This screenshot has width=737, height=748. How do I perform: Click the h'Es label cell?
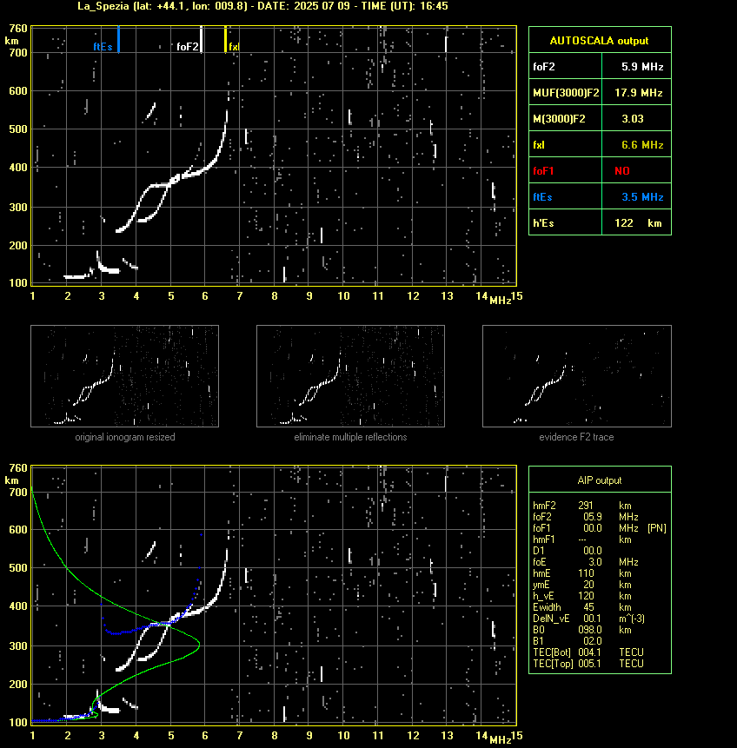(x=566, y=222)
